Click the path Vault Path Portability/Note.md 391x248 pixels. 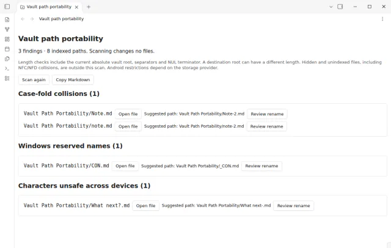68,114
